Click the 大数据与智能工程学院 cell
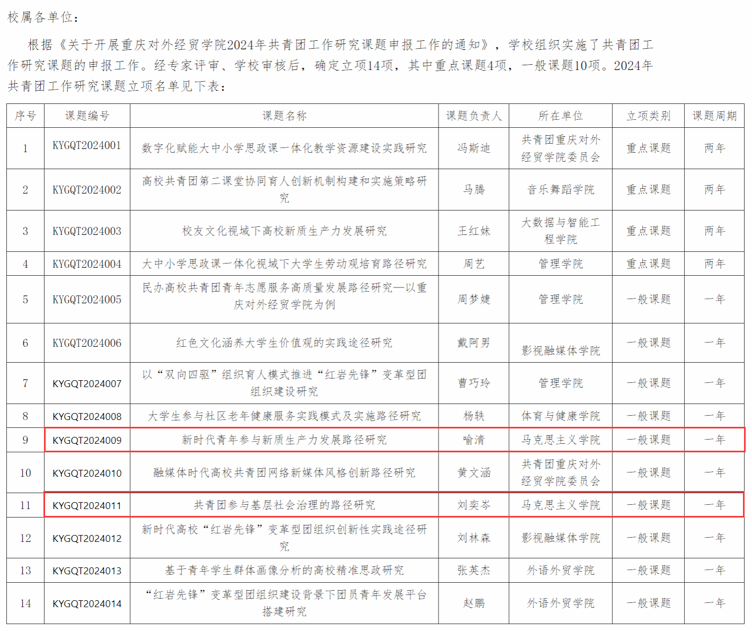 coord(561,231)
